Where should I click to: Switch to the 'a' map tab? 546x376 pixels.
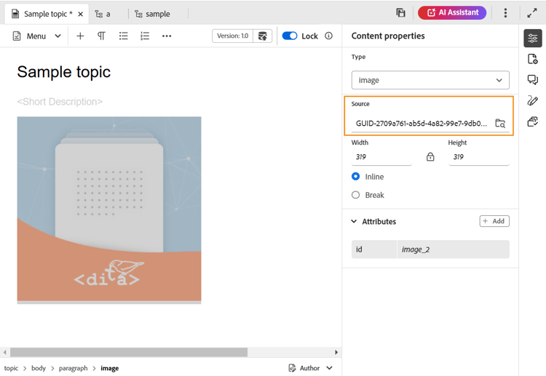[103, 14]
